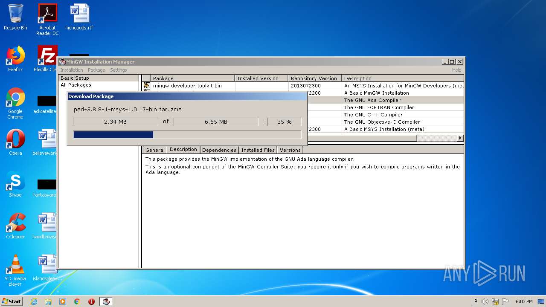Sort by Repository Version column header

coord(315,78)
